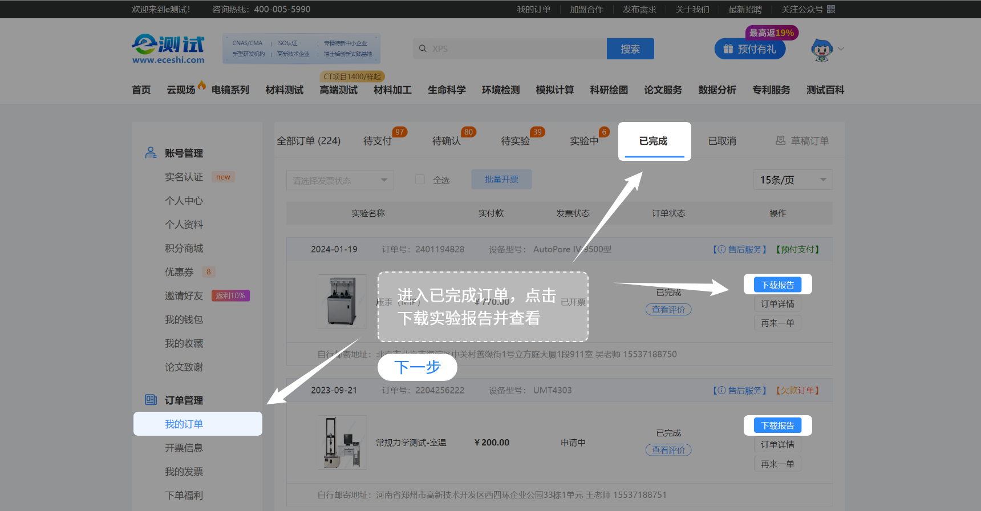Screen dimensions: 981x511
Task: Tick the 全选 checkbox
Action: coord(420,180)
